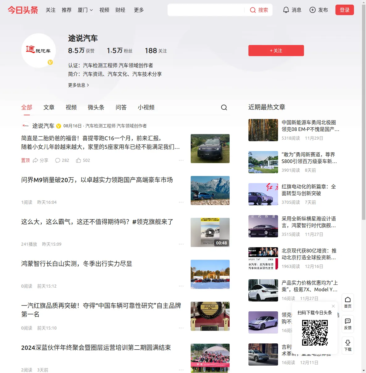Click the 今日头条 logo
366x373 pixels.
click(23, 10)
